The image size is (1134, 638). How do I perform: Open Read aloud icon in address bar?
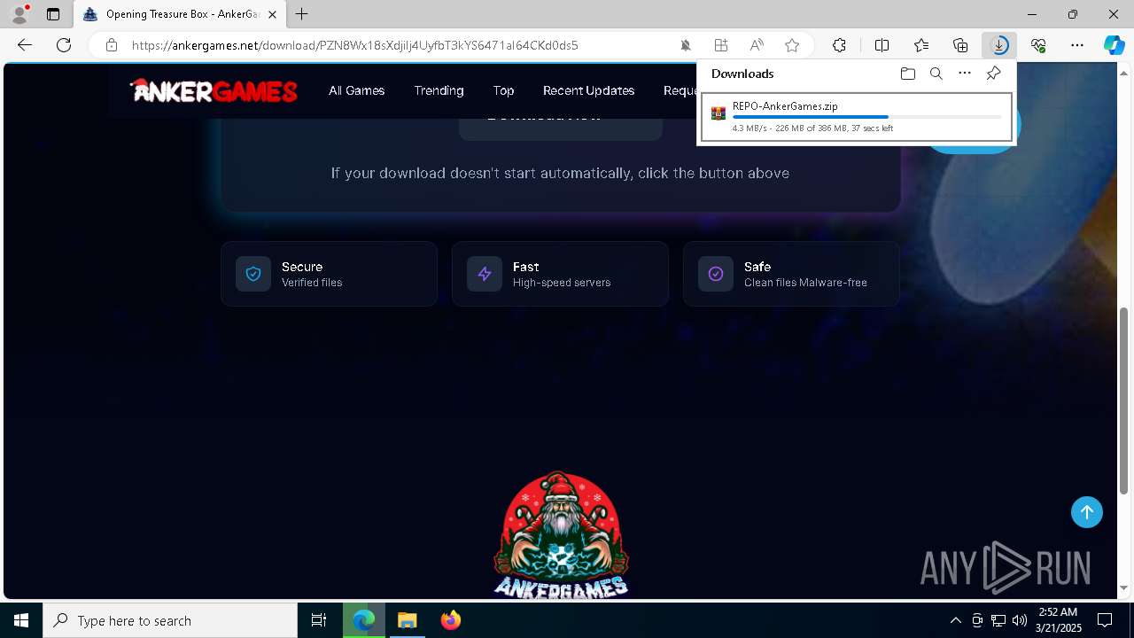[x=757, y=45]
